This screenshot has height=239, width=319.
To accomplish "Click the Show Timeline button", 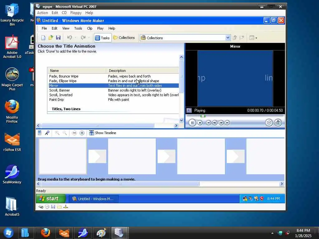I will pos(102,133).
